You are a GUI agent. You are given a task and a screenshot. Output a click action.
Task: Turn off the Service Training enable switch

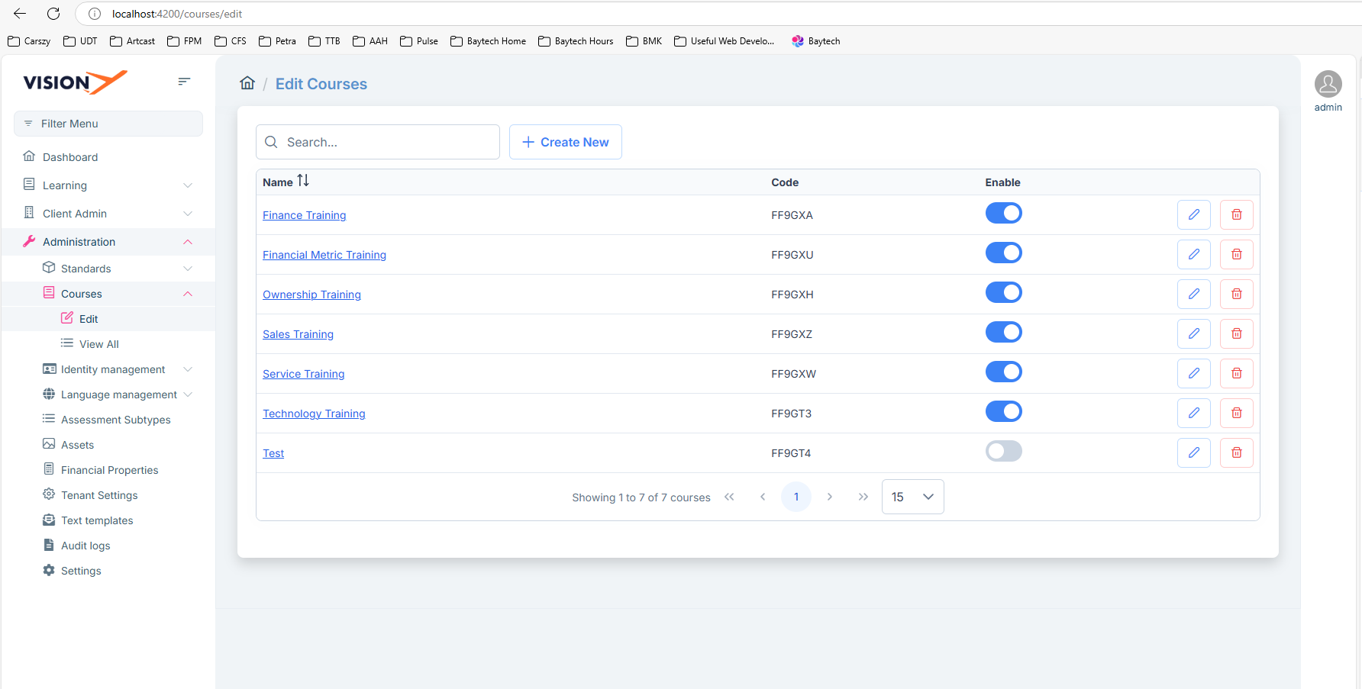(1003, 372)
